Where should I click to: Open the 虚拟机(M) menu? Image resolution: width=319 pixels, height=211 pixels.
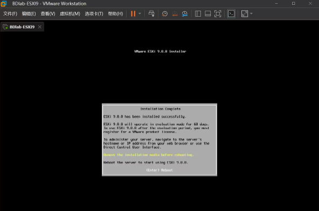tap(70, 14)
